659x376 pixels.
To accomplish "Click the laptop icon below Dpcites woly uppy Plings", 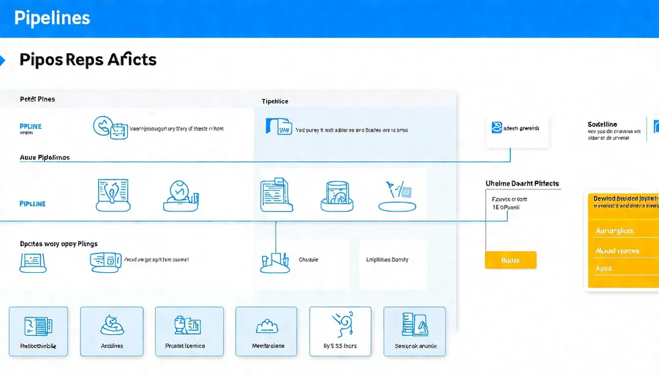I will pos(33,262).
